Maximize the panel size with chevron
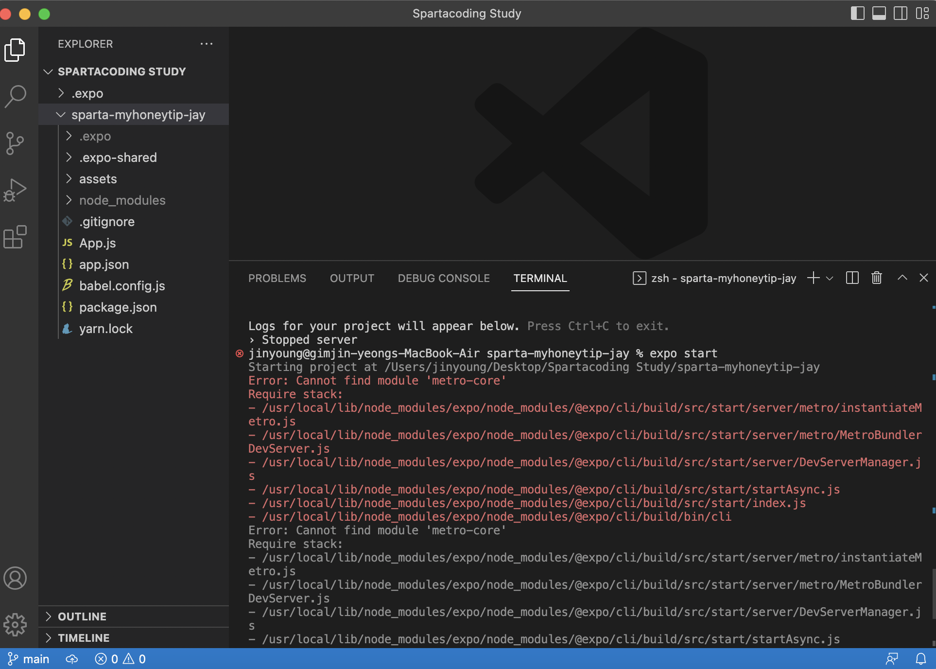 902,278
